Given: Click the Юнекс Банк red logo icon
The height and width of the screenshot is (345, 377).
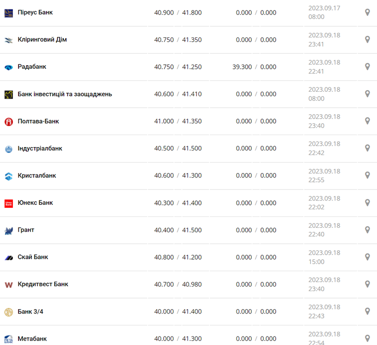Looking at the screenshot, I should click(x=8, y=203).
